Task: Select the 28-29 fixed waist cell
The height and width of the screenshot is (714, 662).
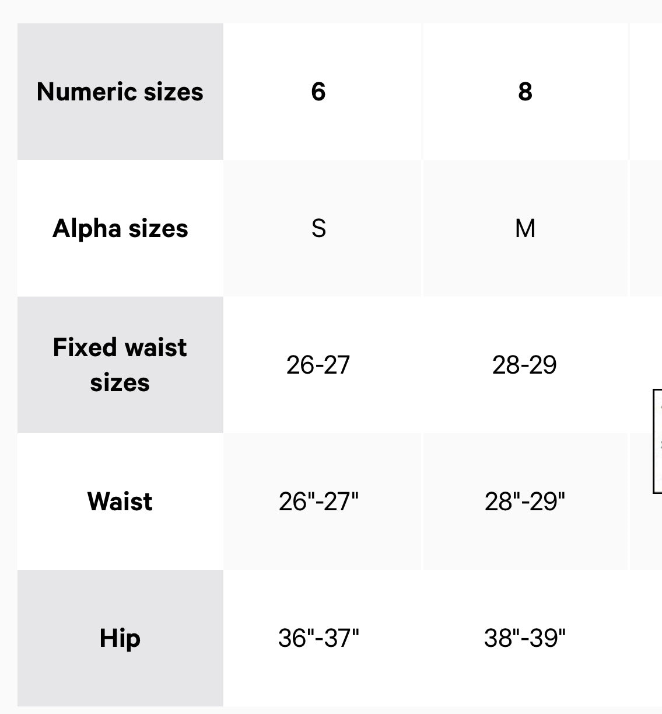Action: (525, 365)
